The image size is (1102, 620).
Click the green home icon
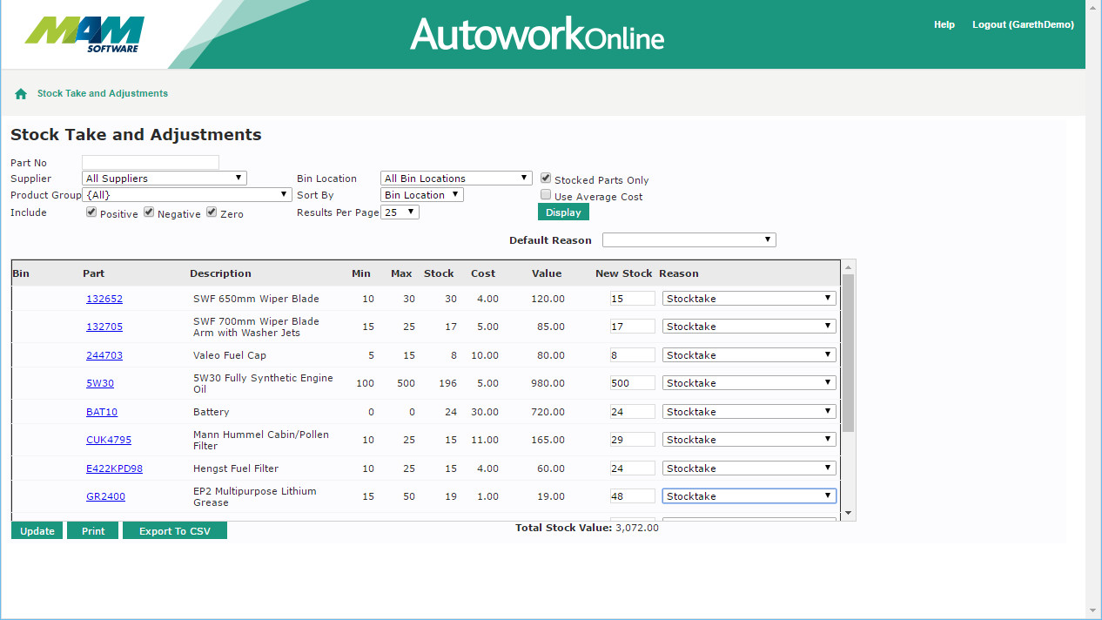tap(21, 94)
